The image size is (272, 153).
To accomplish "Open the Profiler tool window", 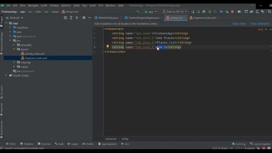I will [88, 144].
